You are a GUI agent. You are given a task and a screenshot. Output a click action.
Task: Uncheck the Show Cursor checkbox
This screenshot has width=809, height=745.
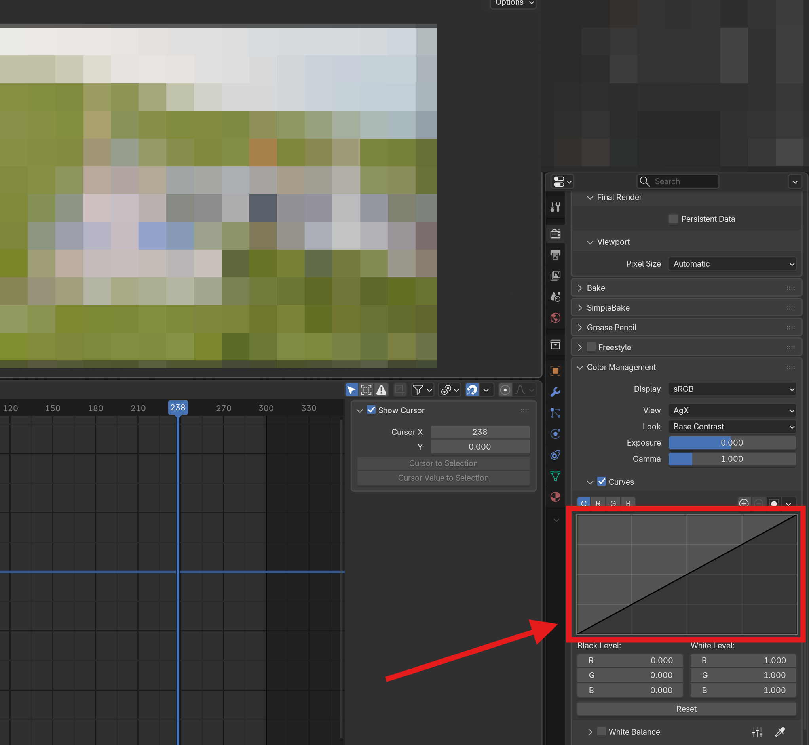point(371,410)
